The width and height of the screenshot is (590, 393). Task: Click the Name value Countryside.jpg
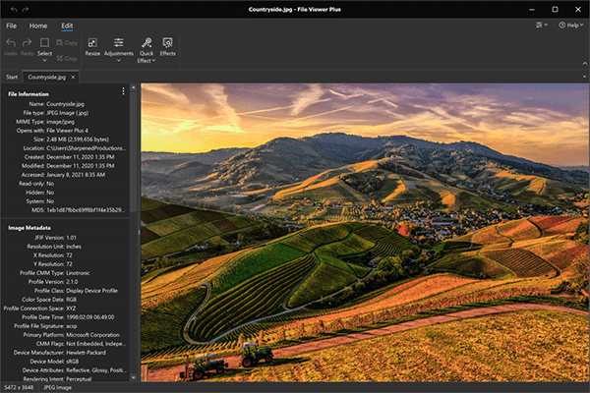coord(66,104)
